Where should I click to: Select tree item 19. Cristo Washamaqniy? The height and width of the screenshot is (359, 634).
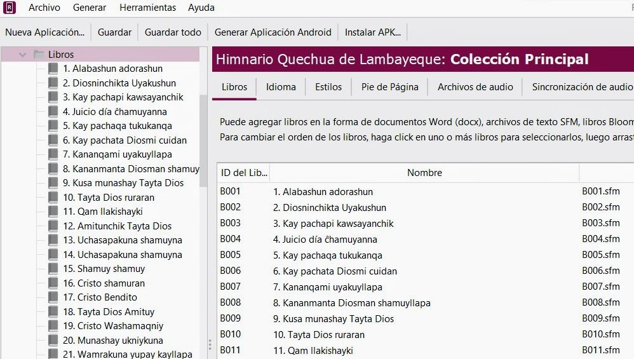pos(113,326)
